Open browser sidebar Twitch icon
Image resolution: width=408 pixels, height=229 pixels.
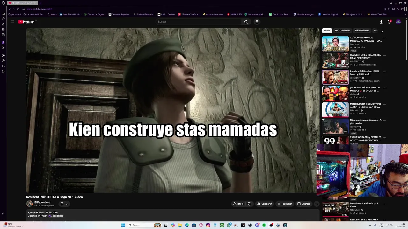click(3, 42)
